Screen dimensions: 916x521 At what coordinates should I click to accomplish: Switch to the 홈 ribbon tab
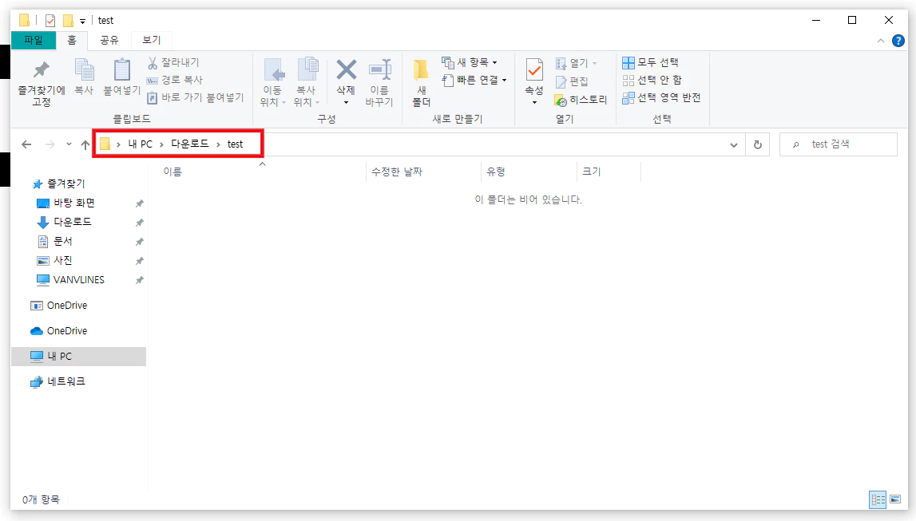[71, 40]
